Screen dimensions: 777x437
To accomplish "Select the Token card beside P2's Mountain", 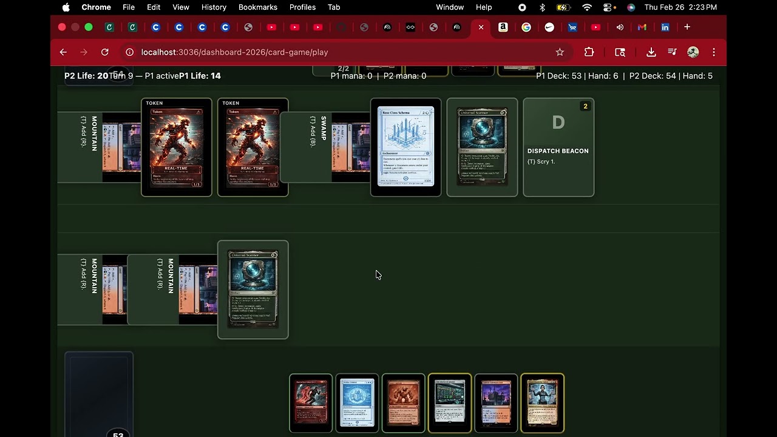I will (x=177, y=147).
